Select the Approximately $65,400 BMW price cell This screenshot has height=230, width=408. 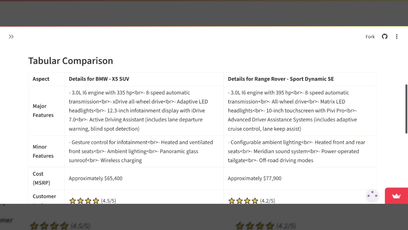pos(96,178)
